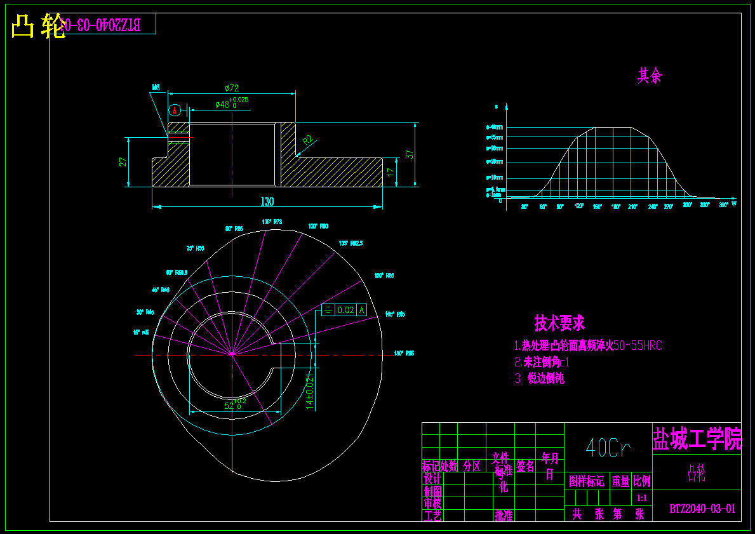Click the 共 张 第 张 sheet count row

[x=608, y=514]
